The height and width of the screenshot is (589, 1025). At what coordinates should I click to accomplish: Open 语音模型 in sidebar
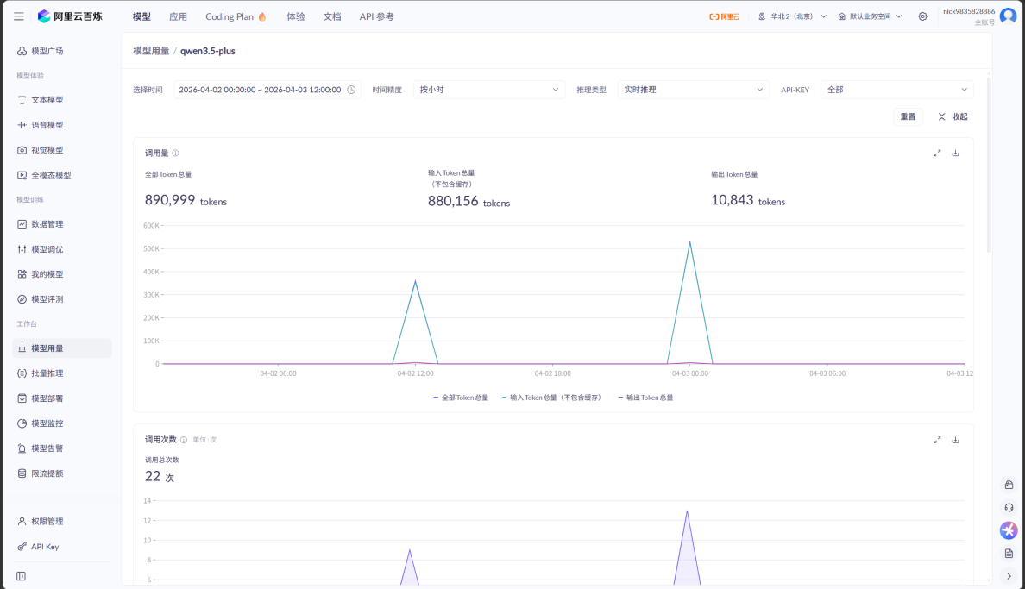[x=62, y=125]
